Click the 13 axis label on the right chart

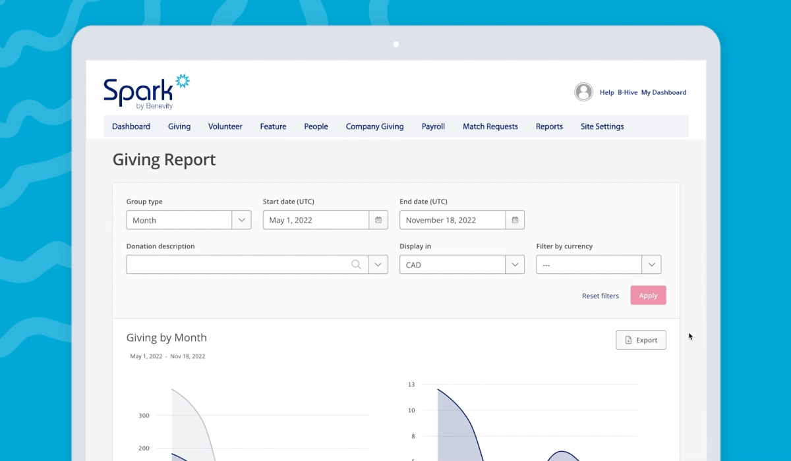coord(411,384)
